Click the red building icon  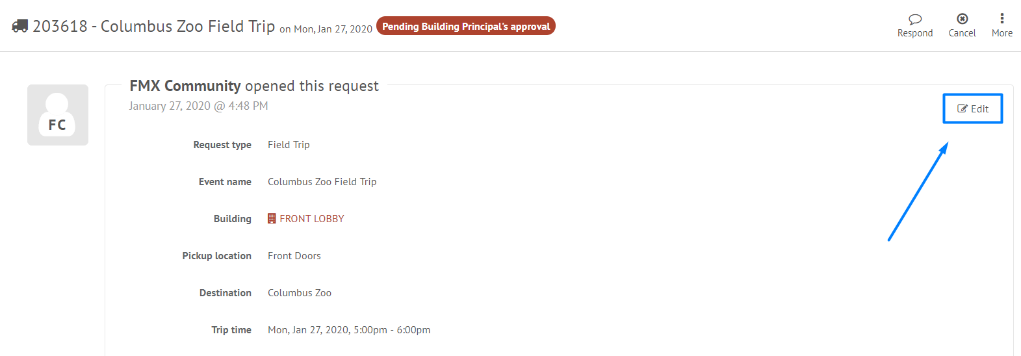[x=272, y=219]
